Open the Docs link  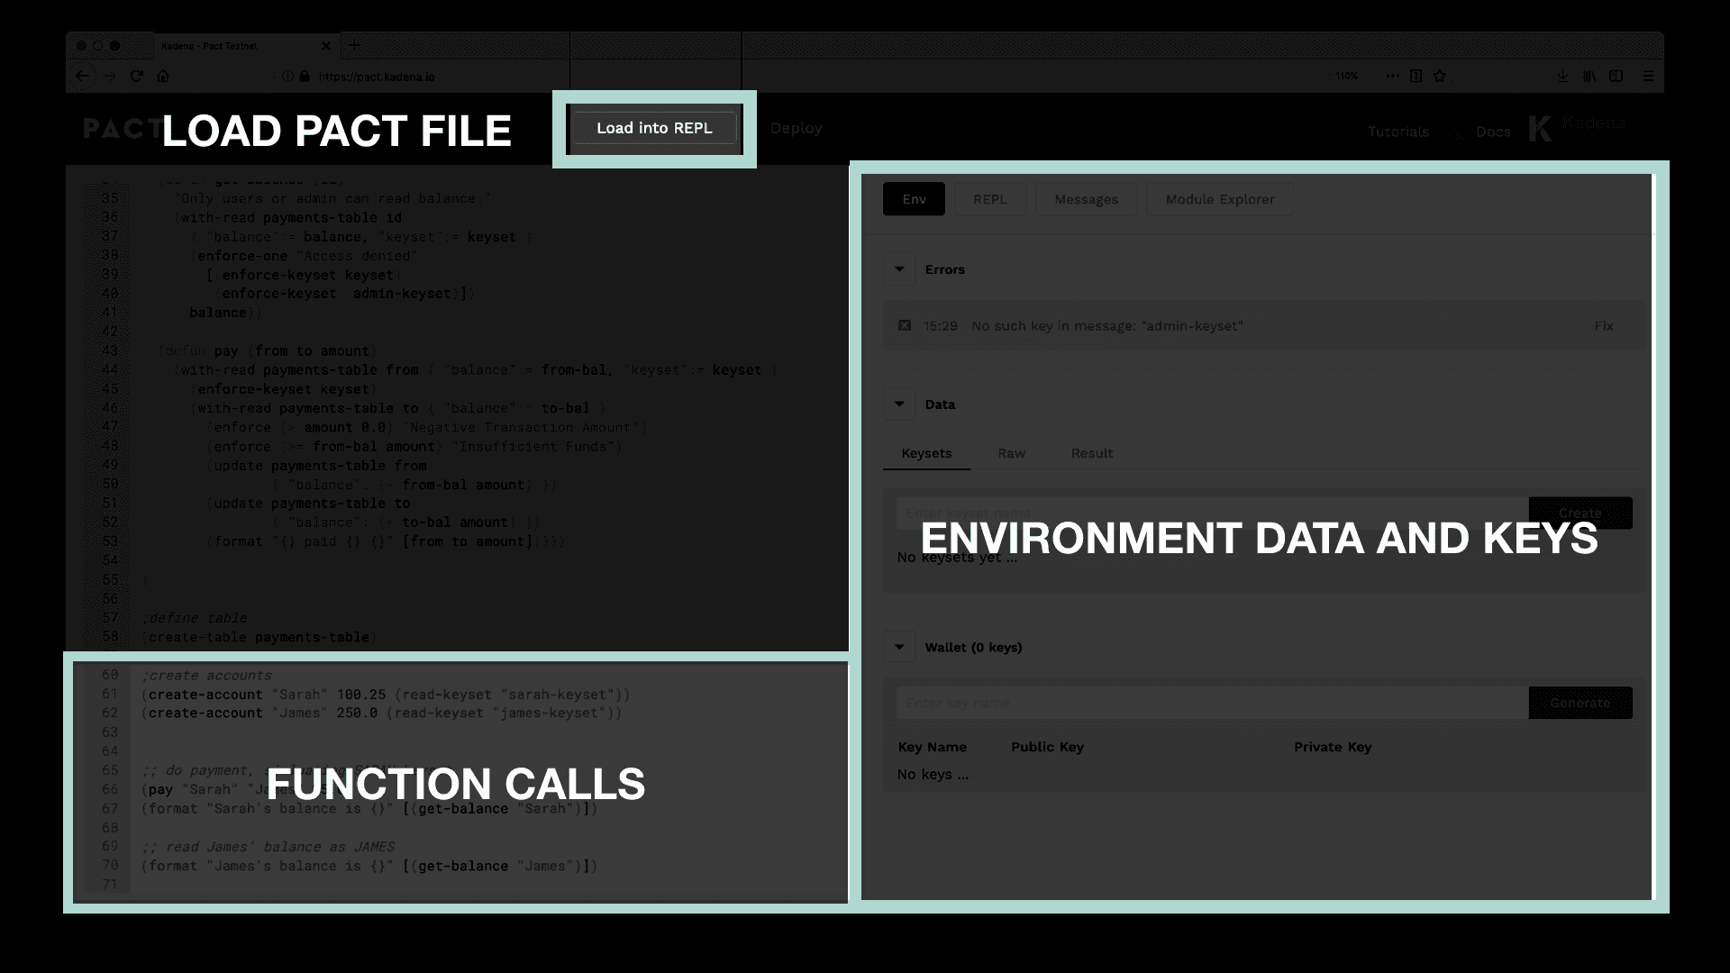point(1492,132)
